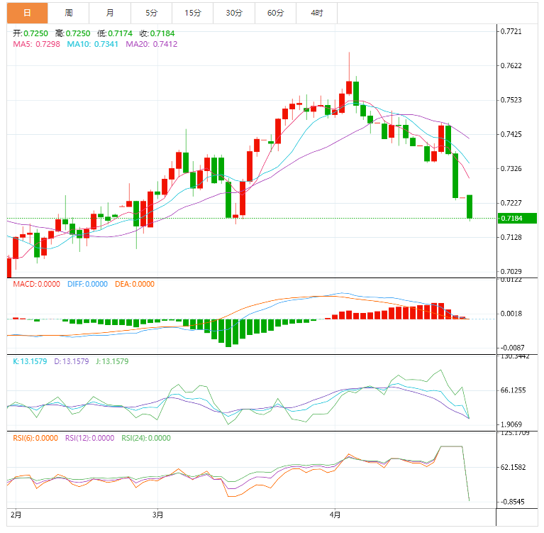Click the D:13.1579 KDJ label
544x533 pixels.
point(72,361)
